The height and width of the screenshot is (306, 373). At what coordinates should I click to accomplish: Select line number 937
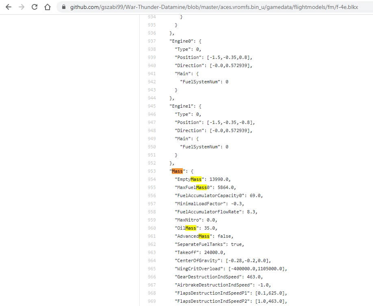(152, 41)
